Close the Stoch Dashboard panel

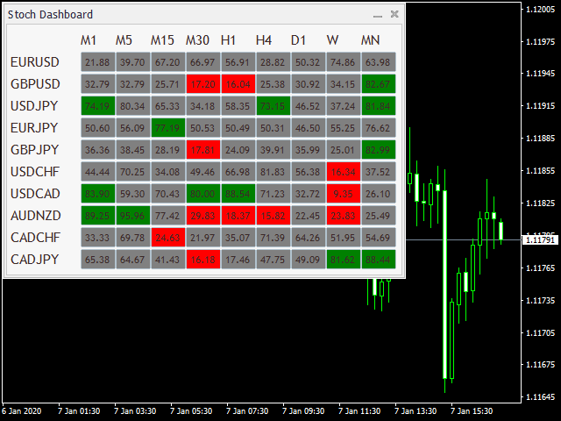[x=394, y=14]
